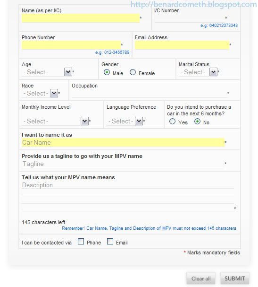Focus the Car Name input field
Viewport: 258px width, 287px height.
[123, 142]
